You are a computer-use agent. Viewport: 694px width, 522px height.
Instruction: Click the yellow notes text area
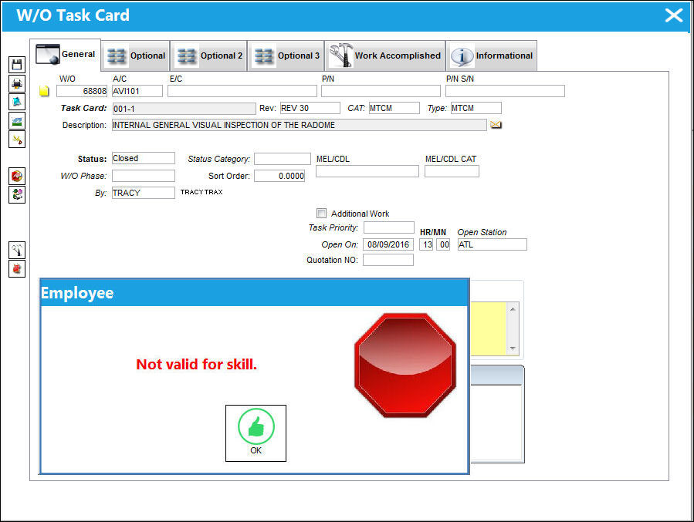click(488, 328)
